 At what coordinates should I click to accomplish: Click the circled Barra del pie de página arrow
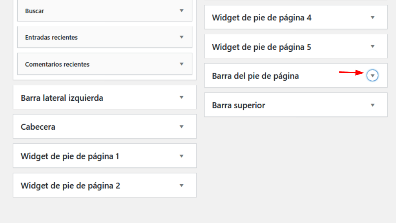[x=372, y=75]
